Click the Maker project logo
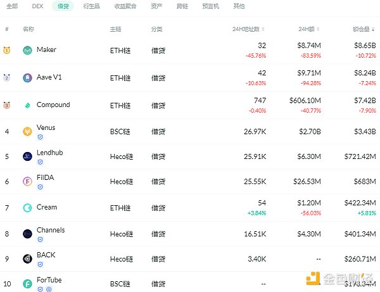The height and width of the screenshot is (292, 380). click(27, 51)
